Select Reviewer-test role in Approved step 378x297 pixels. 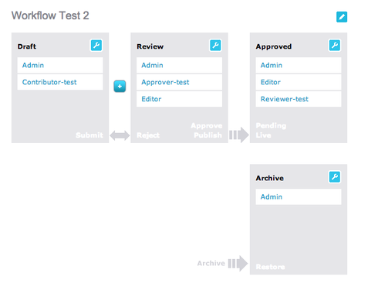[x=299, y=99]
